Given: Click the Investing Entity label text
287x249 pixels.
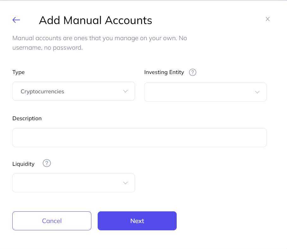Looking at the screenshot, I should pyautogui.click(x=164, y=72).
